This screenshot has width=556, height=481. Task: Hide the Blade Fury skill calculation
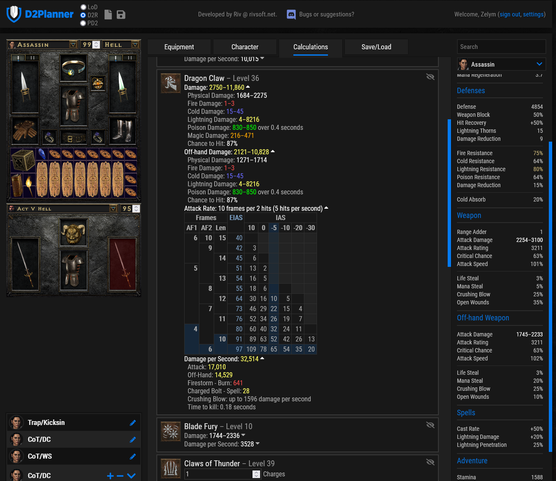tap(430, 425)
